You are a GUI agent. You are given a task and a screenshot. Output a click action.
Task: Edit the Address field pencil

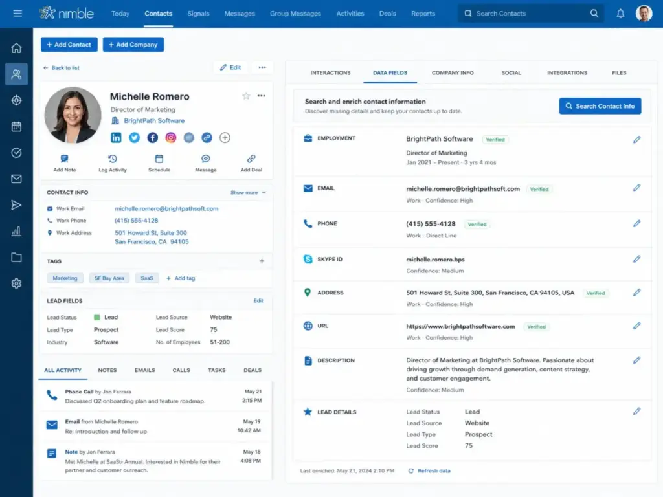pos(637,292)
